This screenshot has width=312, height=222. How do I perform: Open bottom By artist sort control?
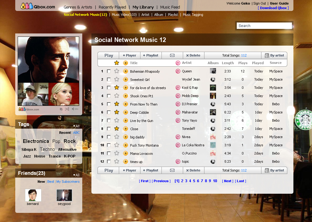click(x=274, y=170)
